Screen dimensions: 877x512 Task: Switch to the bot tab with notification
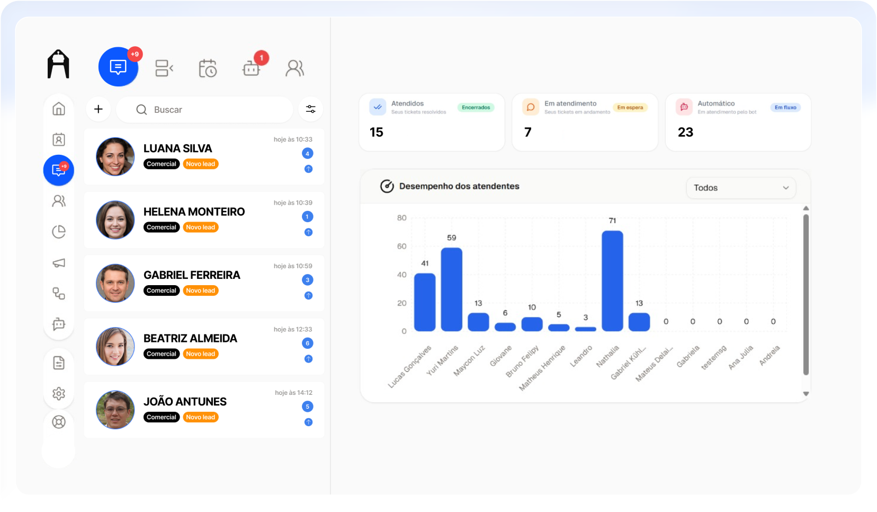252,68
